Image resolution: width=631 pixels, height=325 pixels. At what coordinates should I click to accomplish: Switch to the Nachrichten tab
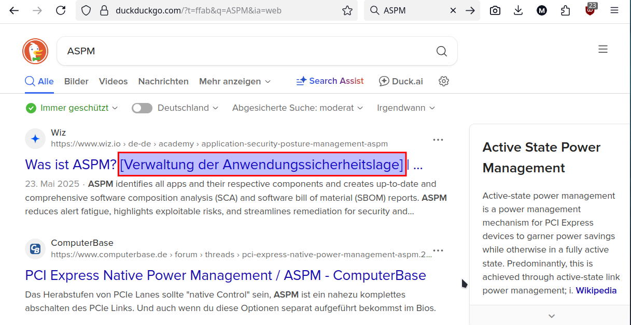point(163,81)
